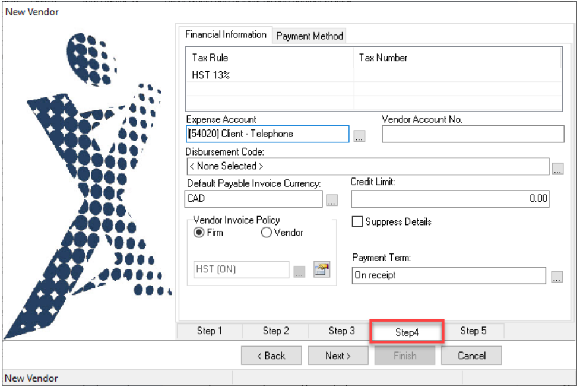Click the Next button
This screenshot has width=580, height=387.
click(x=338, y=356)
